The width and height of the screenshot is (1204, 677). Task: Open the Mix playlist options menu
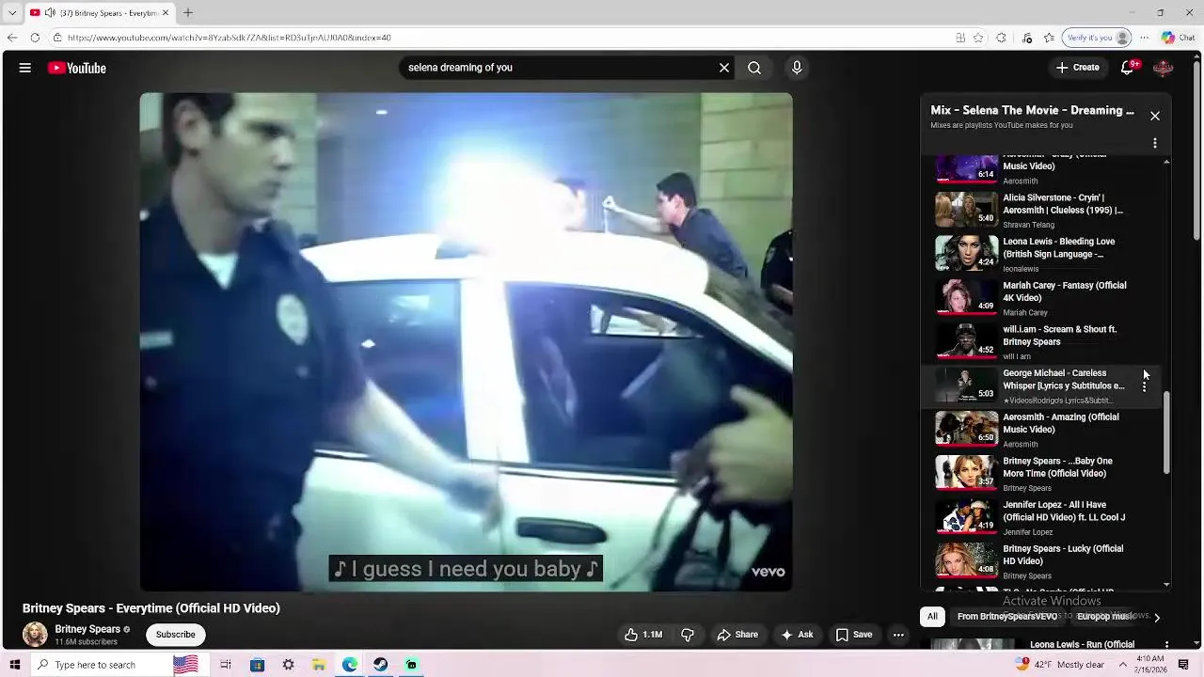[1155, 143]
